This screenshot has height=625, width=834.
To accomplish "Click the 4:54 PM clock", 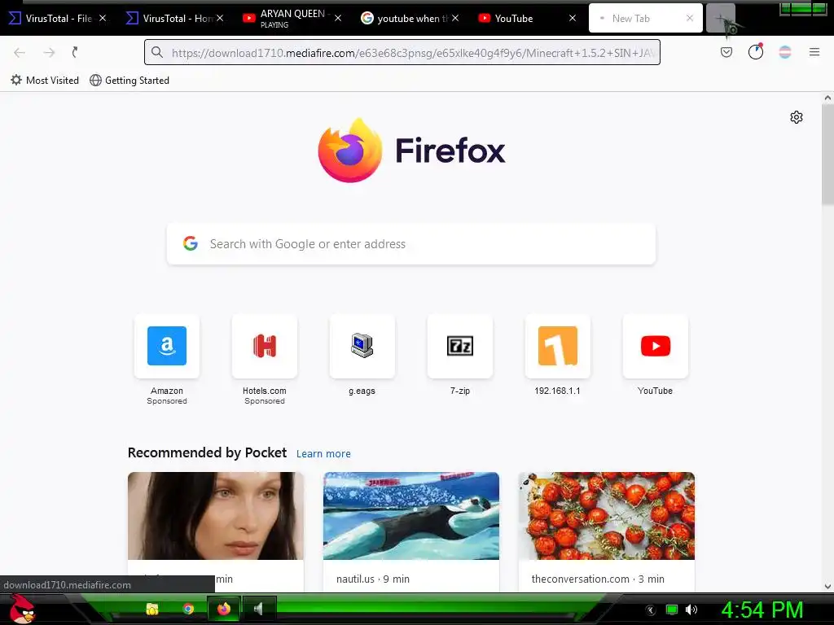I will point(762,610).
